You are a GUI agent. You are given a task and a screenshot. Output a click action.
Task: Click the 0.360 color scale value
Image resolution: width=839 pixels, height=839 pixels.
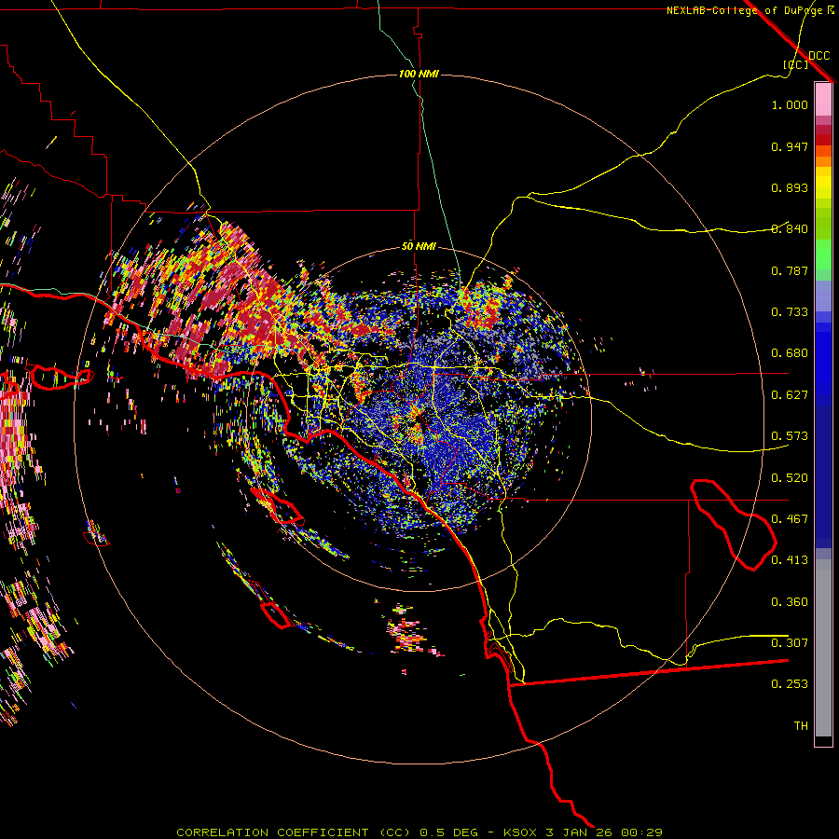point(790,602)
